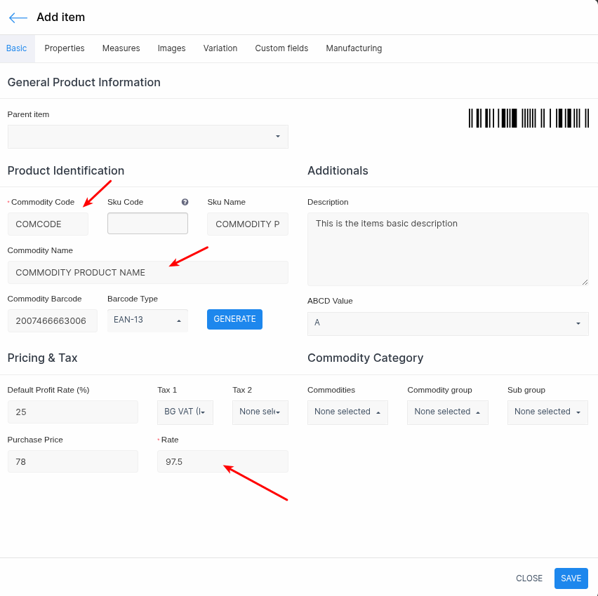This screenshot has height=596, width=598.
Task: Expand the Sub group dropdown
Action: pos(547,412)
